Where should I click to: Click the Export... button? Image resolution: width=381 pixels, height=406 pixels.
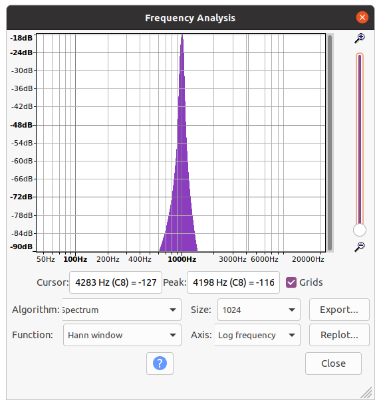tap(339, 310)
